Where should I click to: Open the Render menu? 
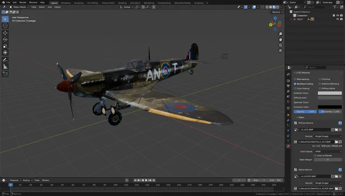(23, 2)
